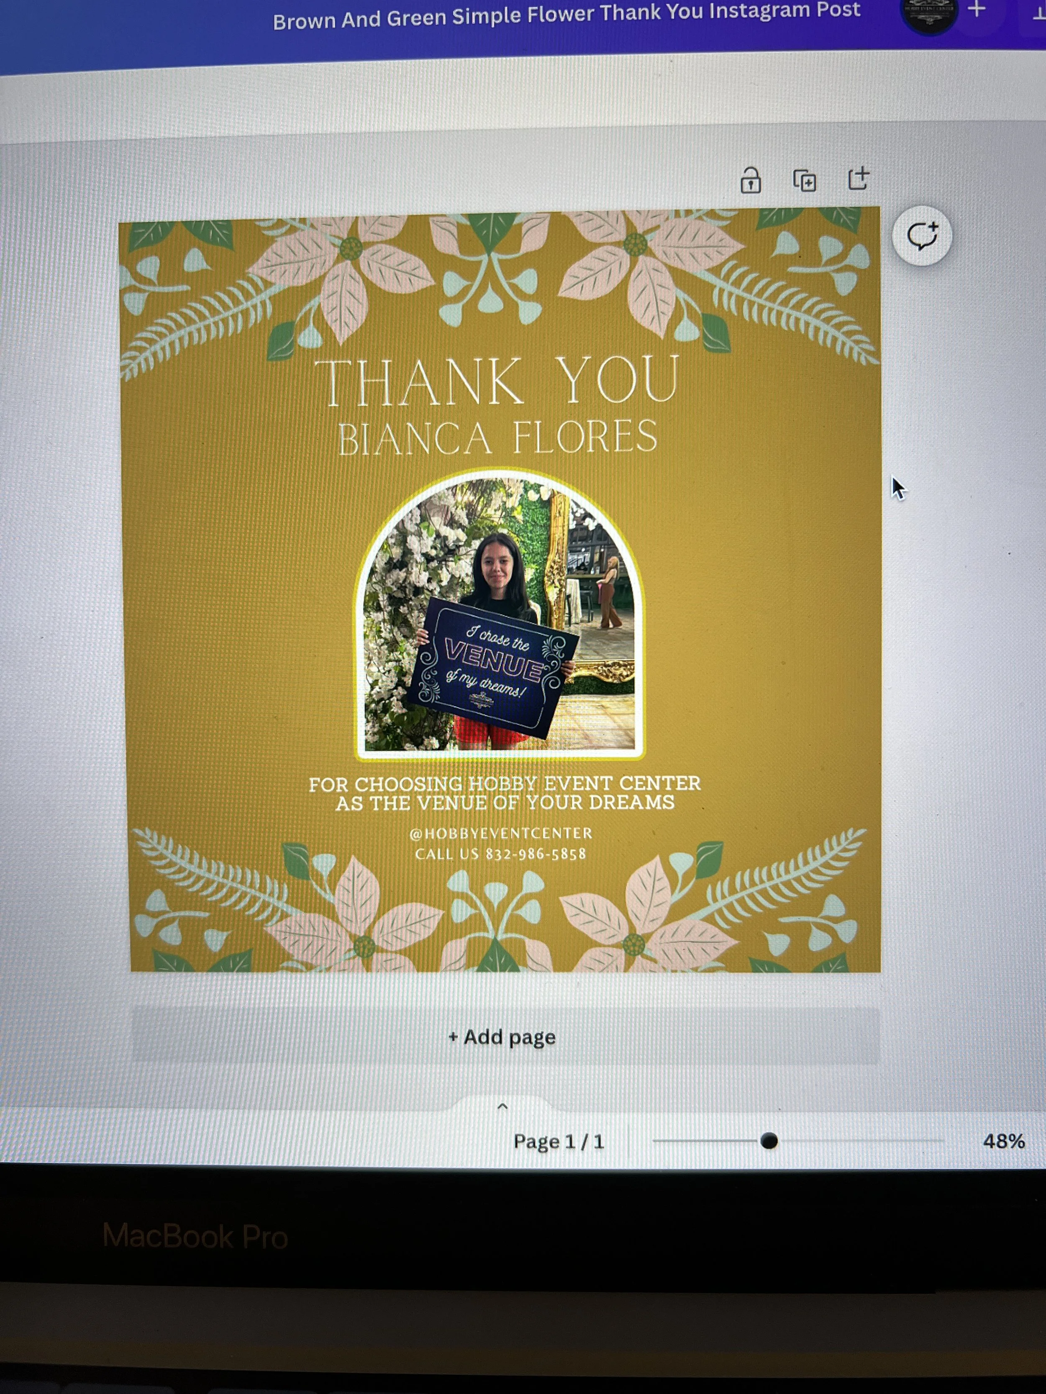Expand the page thumbnails with up chevron
Image resolution: width=1046 pixels, height=1394 pixels.
click(502, 1106)
